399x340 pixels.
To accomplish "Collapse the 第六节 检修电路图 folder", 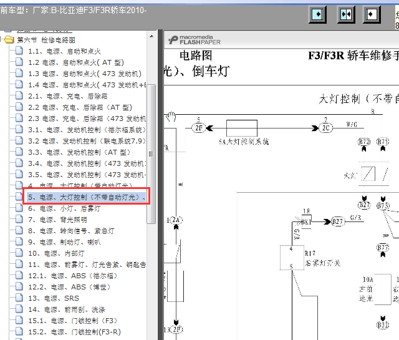I will (1, 40).
